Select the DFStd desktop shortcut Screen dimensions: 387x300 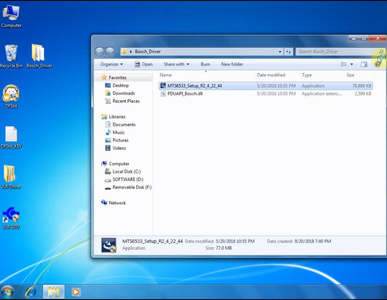(11, 96)
